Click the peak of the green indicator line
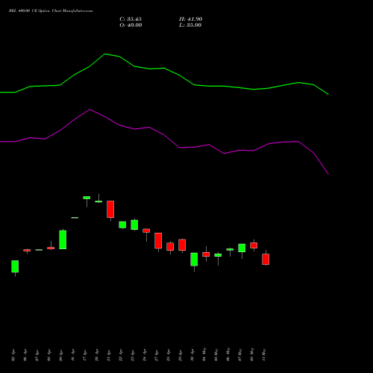The width and height of the screenshot is (373, 373). click(x=105, y=54)
